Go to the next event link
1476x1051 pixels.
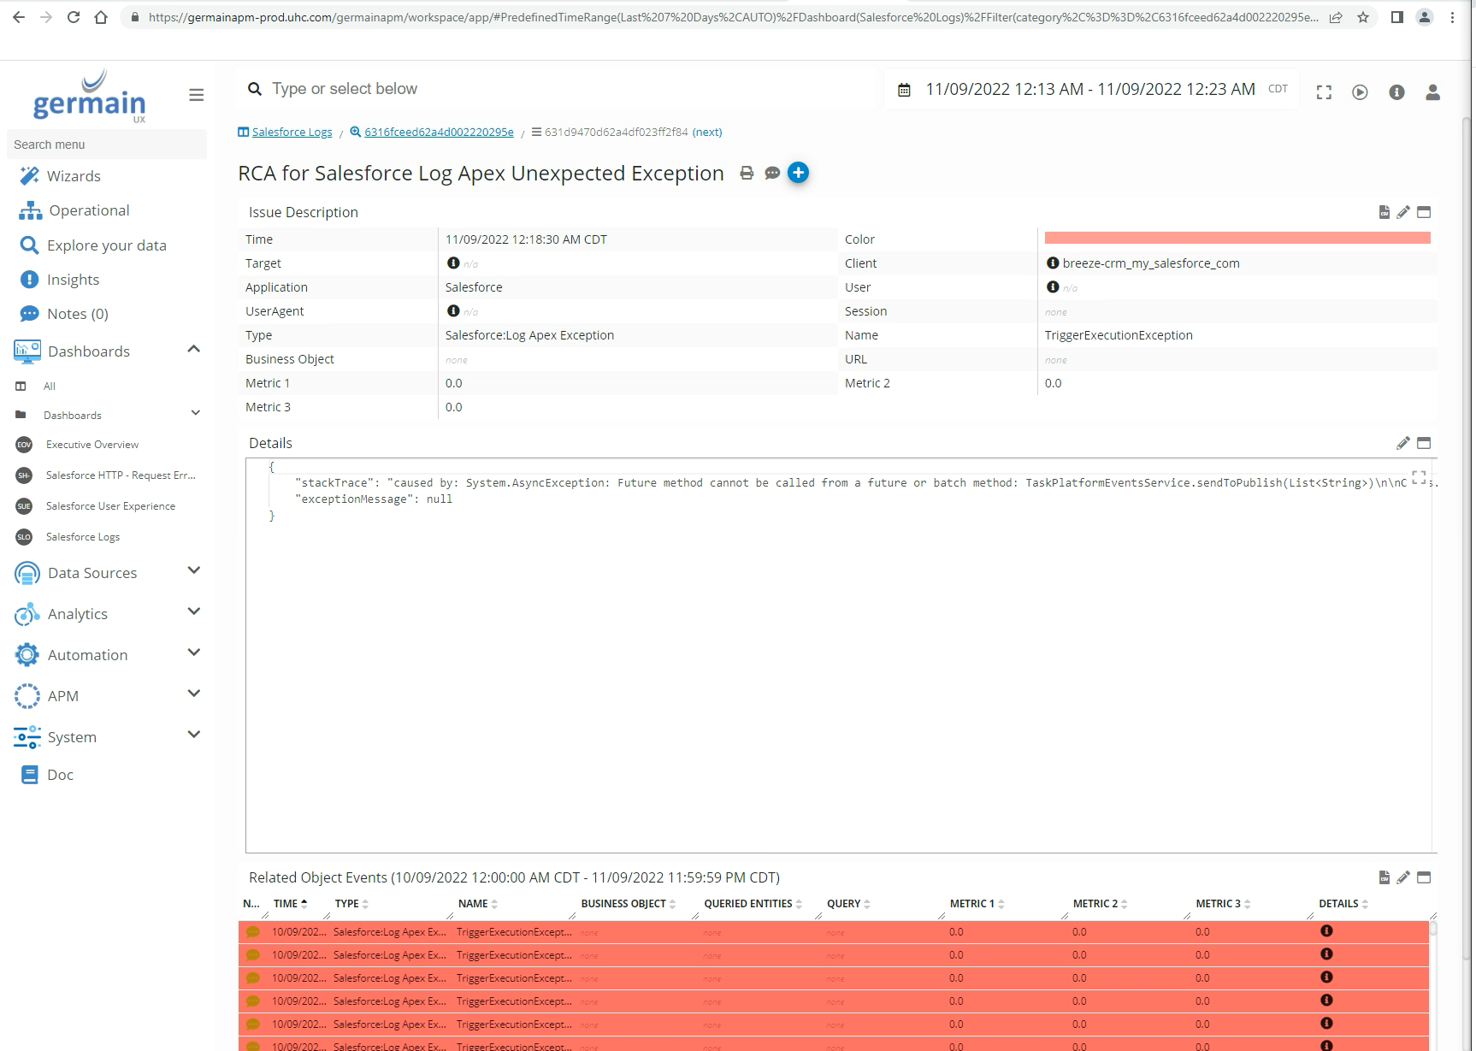tap(706, 132)
